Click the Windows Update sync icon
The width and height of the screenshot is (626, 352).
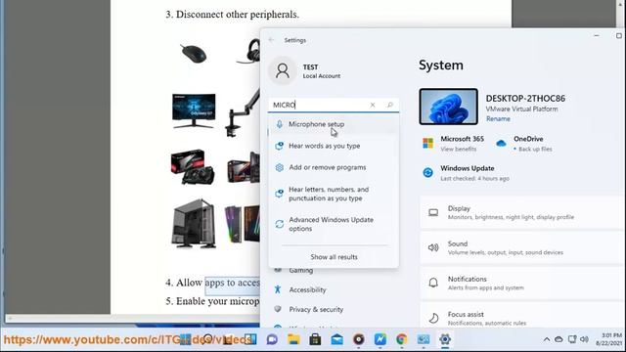click(427, 172)
